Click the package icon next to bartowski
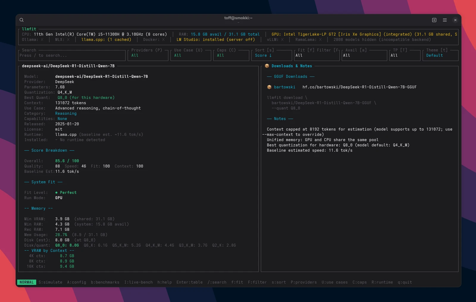The height and width of the screenshot is (302, 476). coord(269,87)
